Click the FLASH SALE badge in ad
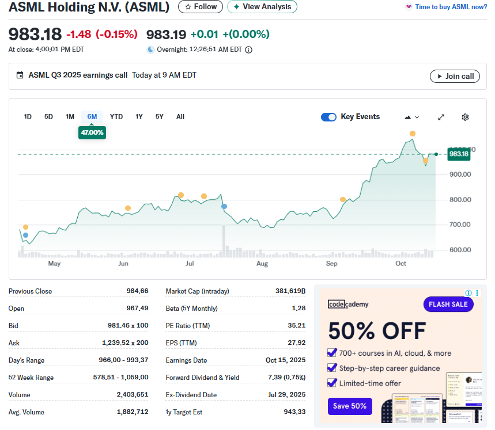Screen dimensions: 495x430 pos(448,304)
